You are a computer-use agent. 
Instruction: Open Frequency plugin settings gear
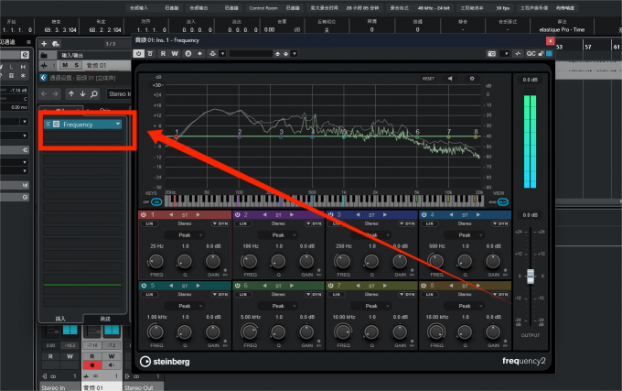coord(472,79)
